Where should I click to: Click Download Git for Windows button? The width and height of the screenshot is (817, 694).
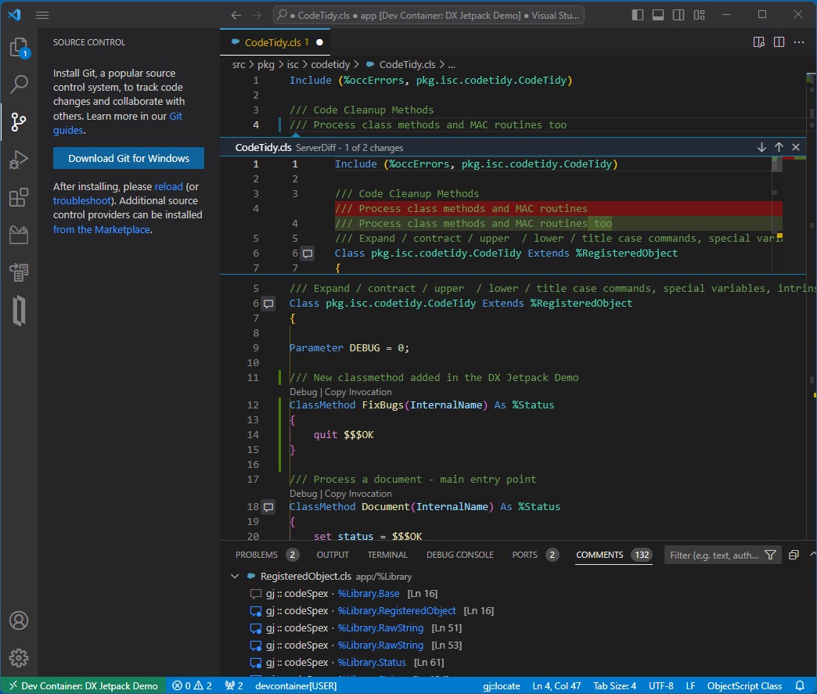pyautogui.click(x=128, y=158)
